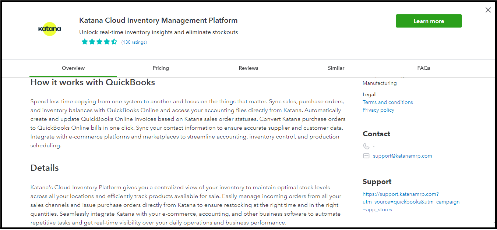Open the support.katanamrp.com support URL

[x=411, y=202]
